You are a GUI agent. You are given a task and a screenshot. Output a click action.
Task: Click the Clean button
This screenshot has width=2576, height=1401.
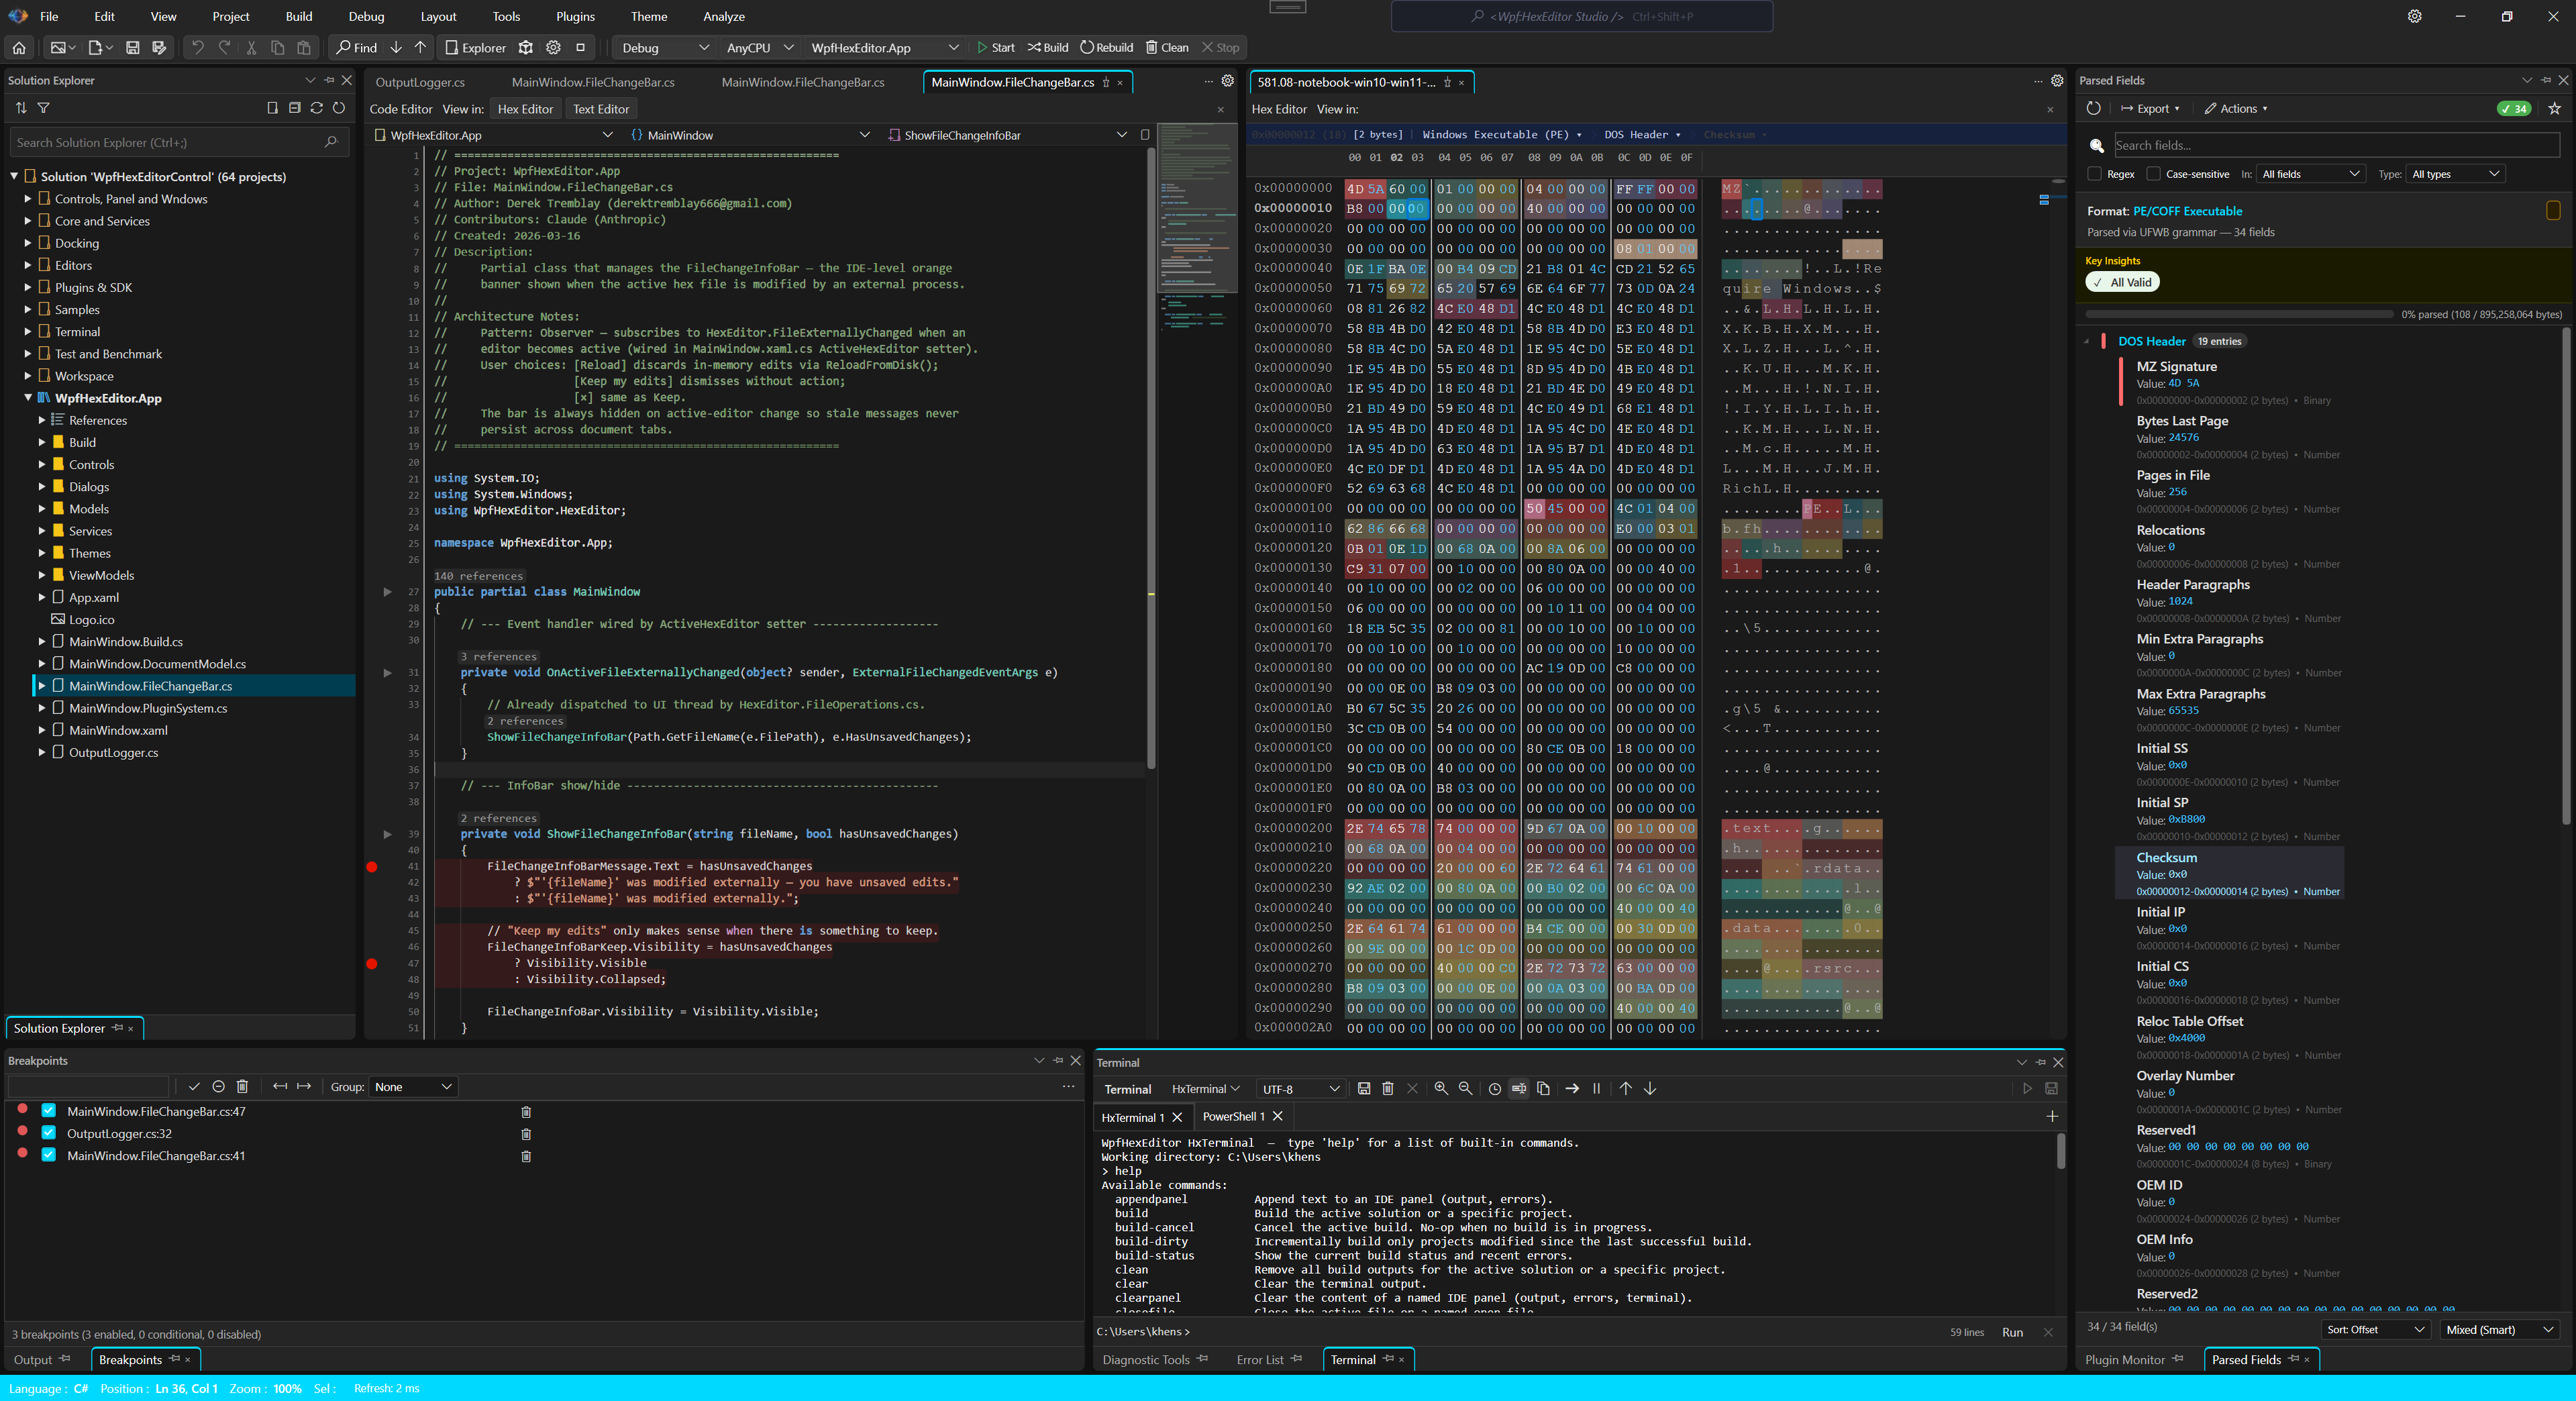[1166, 47]
